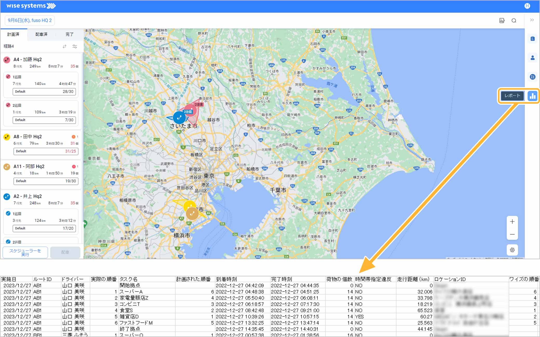
Task: Open the map edit note icon
Action: pyautogui.click(x=502, y=21)
